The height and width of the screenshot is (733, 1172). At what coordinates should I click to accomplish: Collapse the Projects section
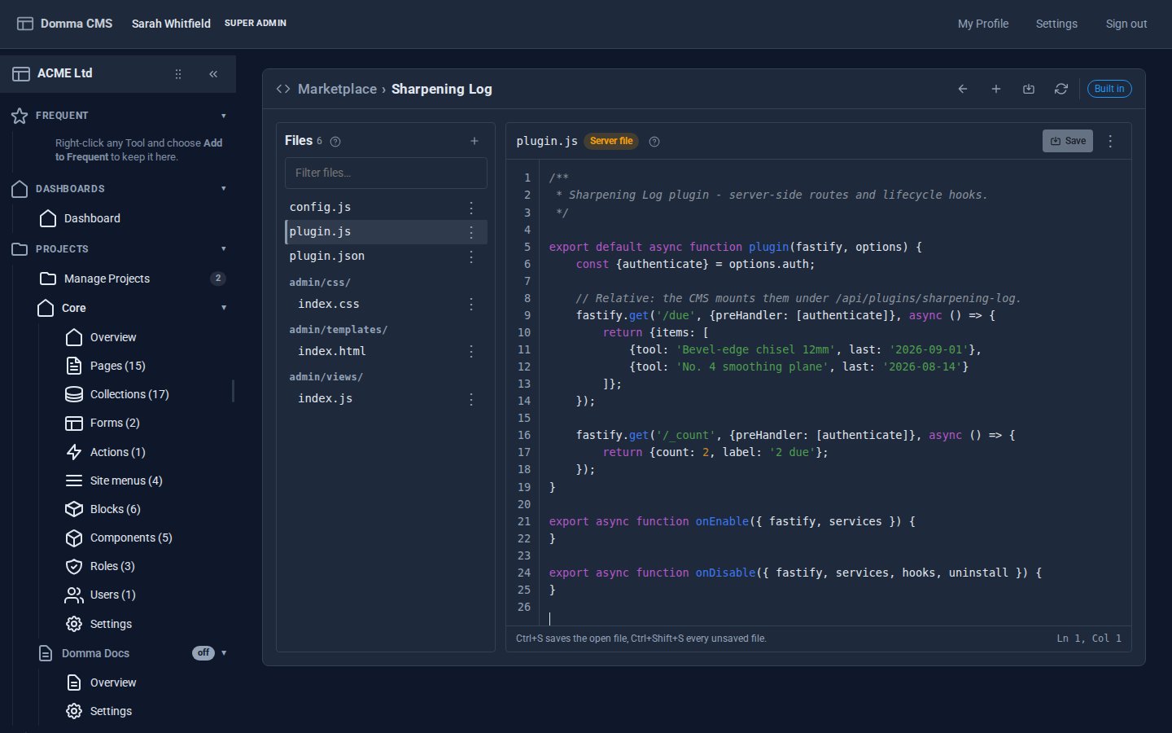(224, 249)
